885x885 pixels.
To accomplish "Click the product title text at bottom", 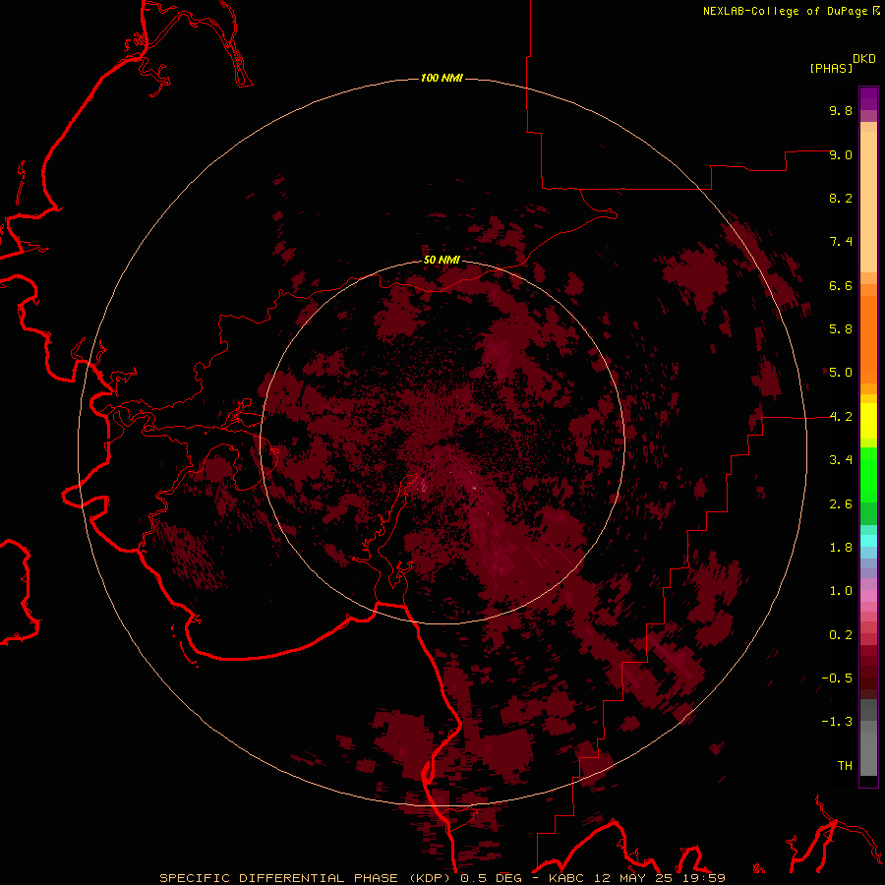I will point(442,878).
